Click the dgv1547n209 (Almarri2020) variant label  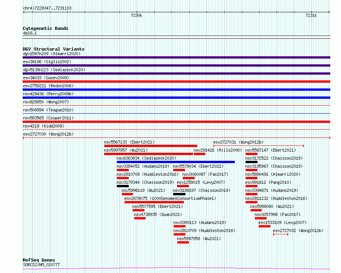tap(52, 54)
